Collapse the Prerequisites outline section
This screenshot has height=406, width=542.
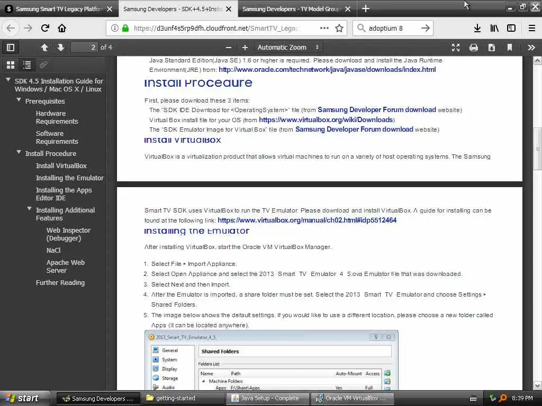(x=19, y=100)
